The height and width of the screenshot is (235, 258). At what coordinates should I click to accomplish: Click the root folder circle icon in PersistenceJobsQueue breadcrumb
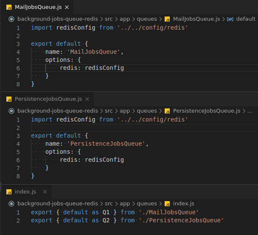11,111
